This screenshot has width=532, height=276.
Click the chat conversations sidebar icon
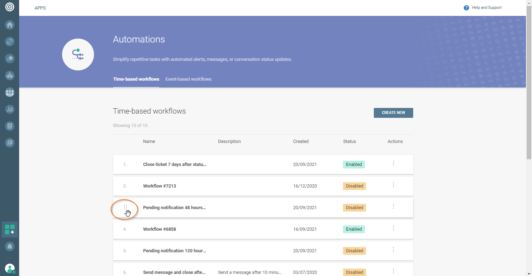pyautogui.click(x=10, y=58)
